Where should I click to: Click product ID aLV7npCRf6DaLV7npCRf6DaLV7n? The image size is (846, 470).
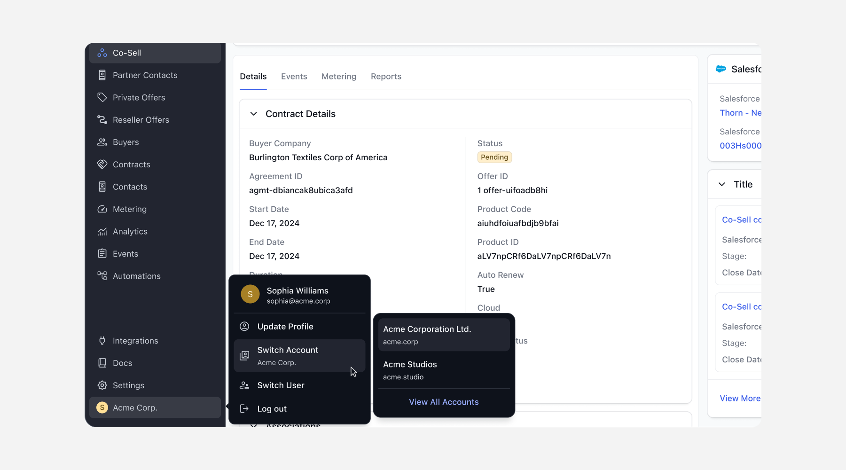544,256
